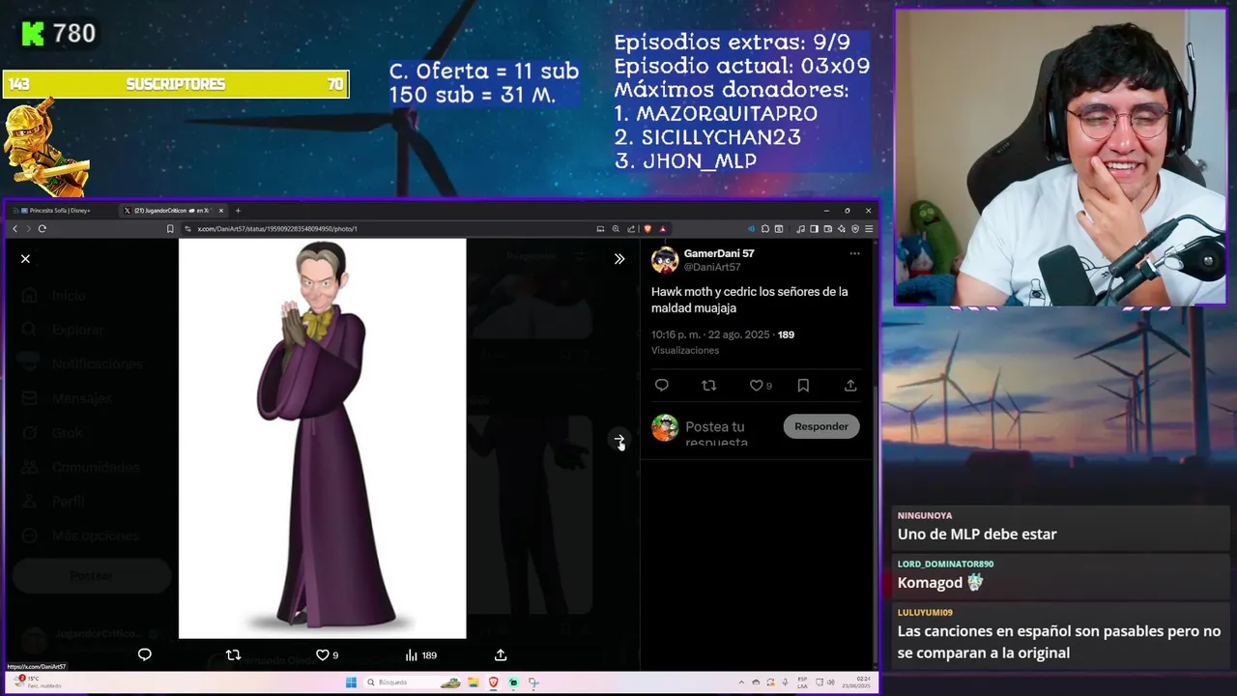Image resolution: width=1237 pixels, height=696 pixels.
Task: Click the tweet timestamp 10:16 p. m. 22 ago. 2025
Action: [710, 334]
